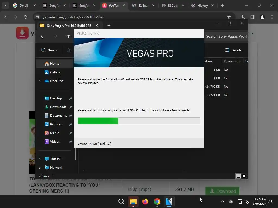This screenshot has height=208, width=278.
Task: Open OneDrive in navigation pane
Action: tap(57, 81)
